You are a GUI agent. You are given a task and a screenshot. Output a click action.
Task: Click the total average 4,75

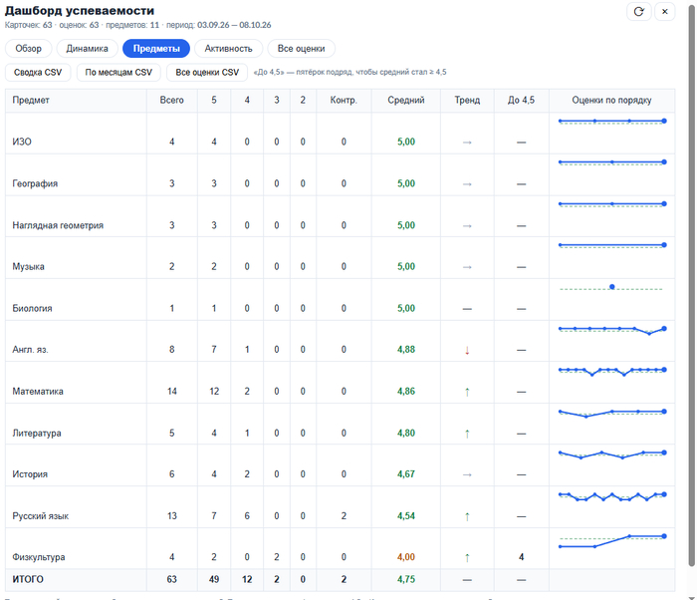tap(406, 579)
